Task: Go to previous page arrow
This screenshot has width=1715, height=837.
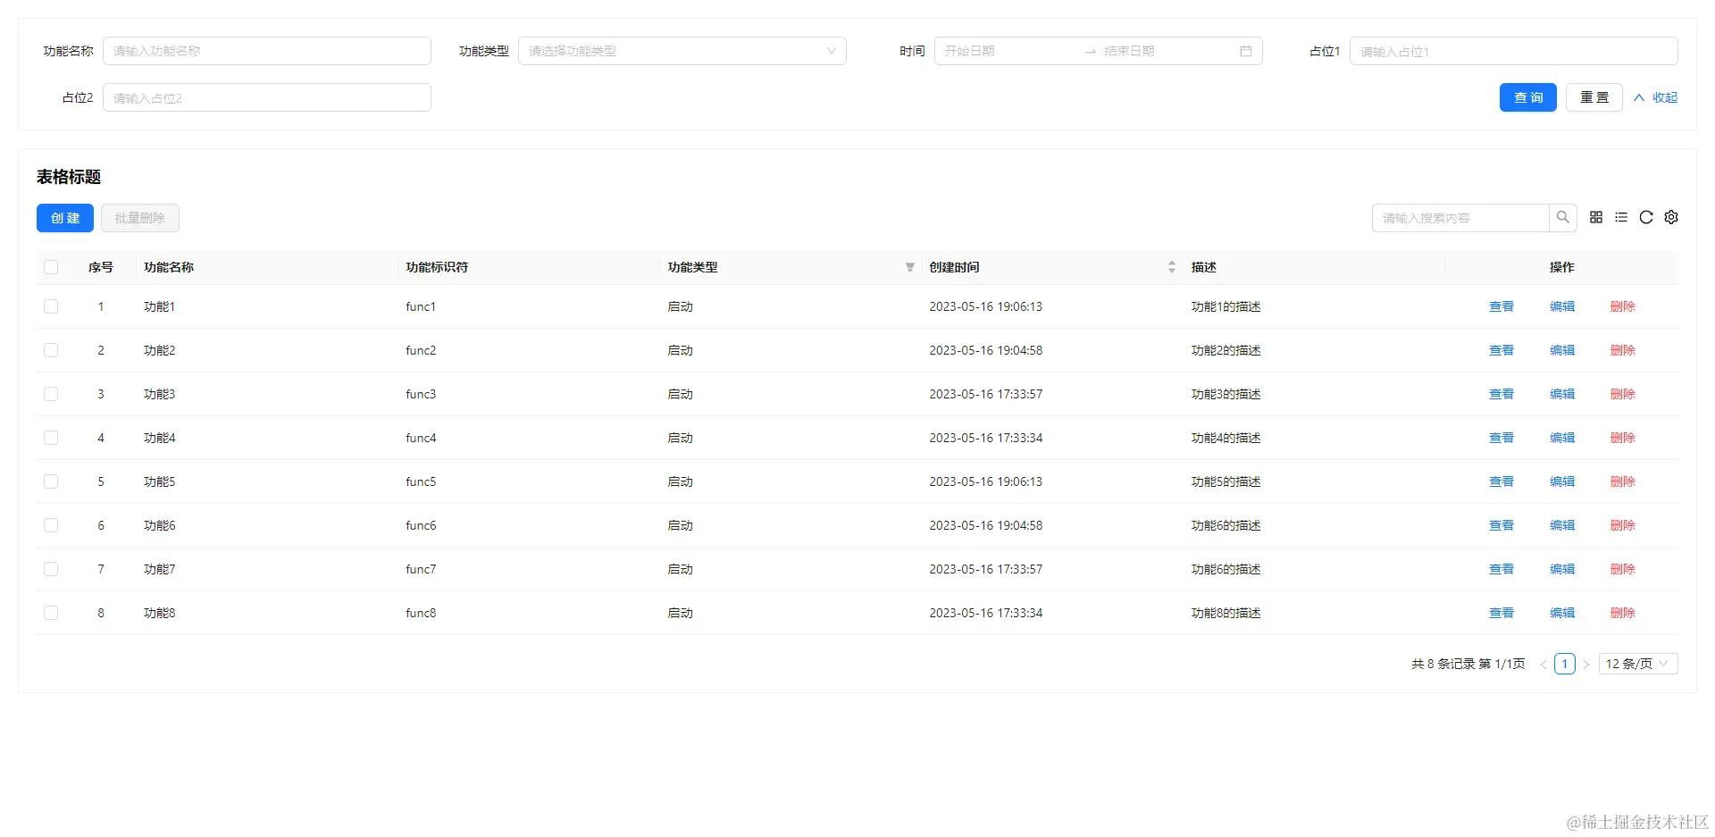Action: [1543, 664]
